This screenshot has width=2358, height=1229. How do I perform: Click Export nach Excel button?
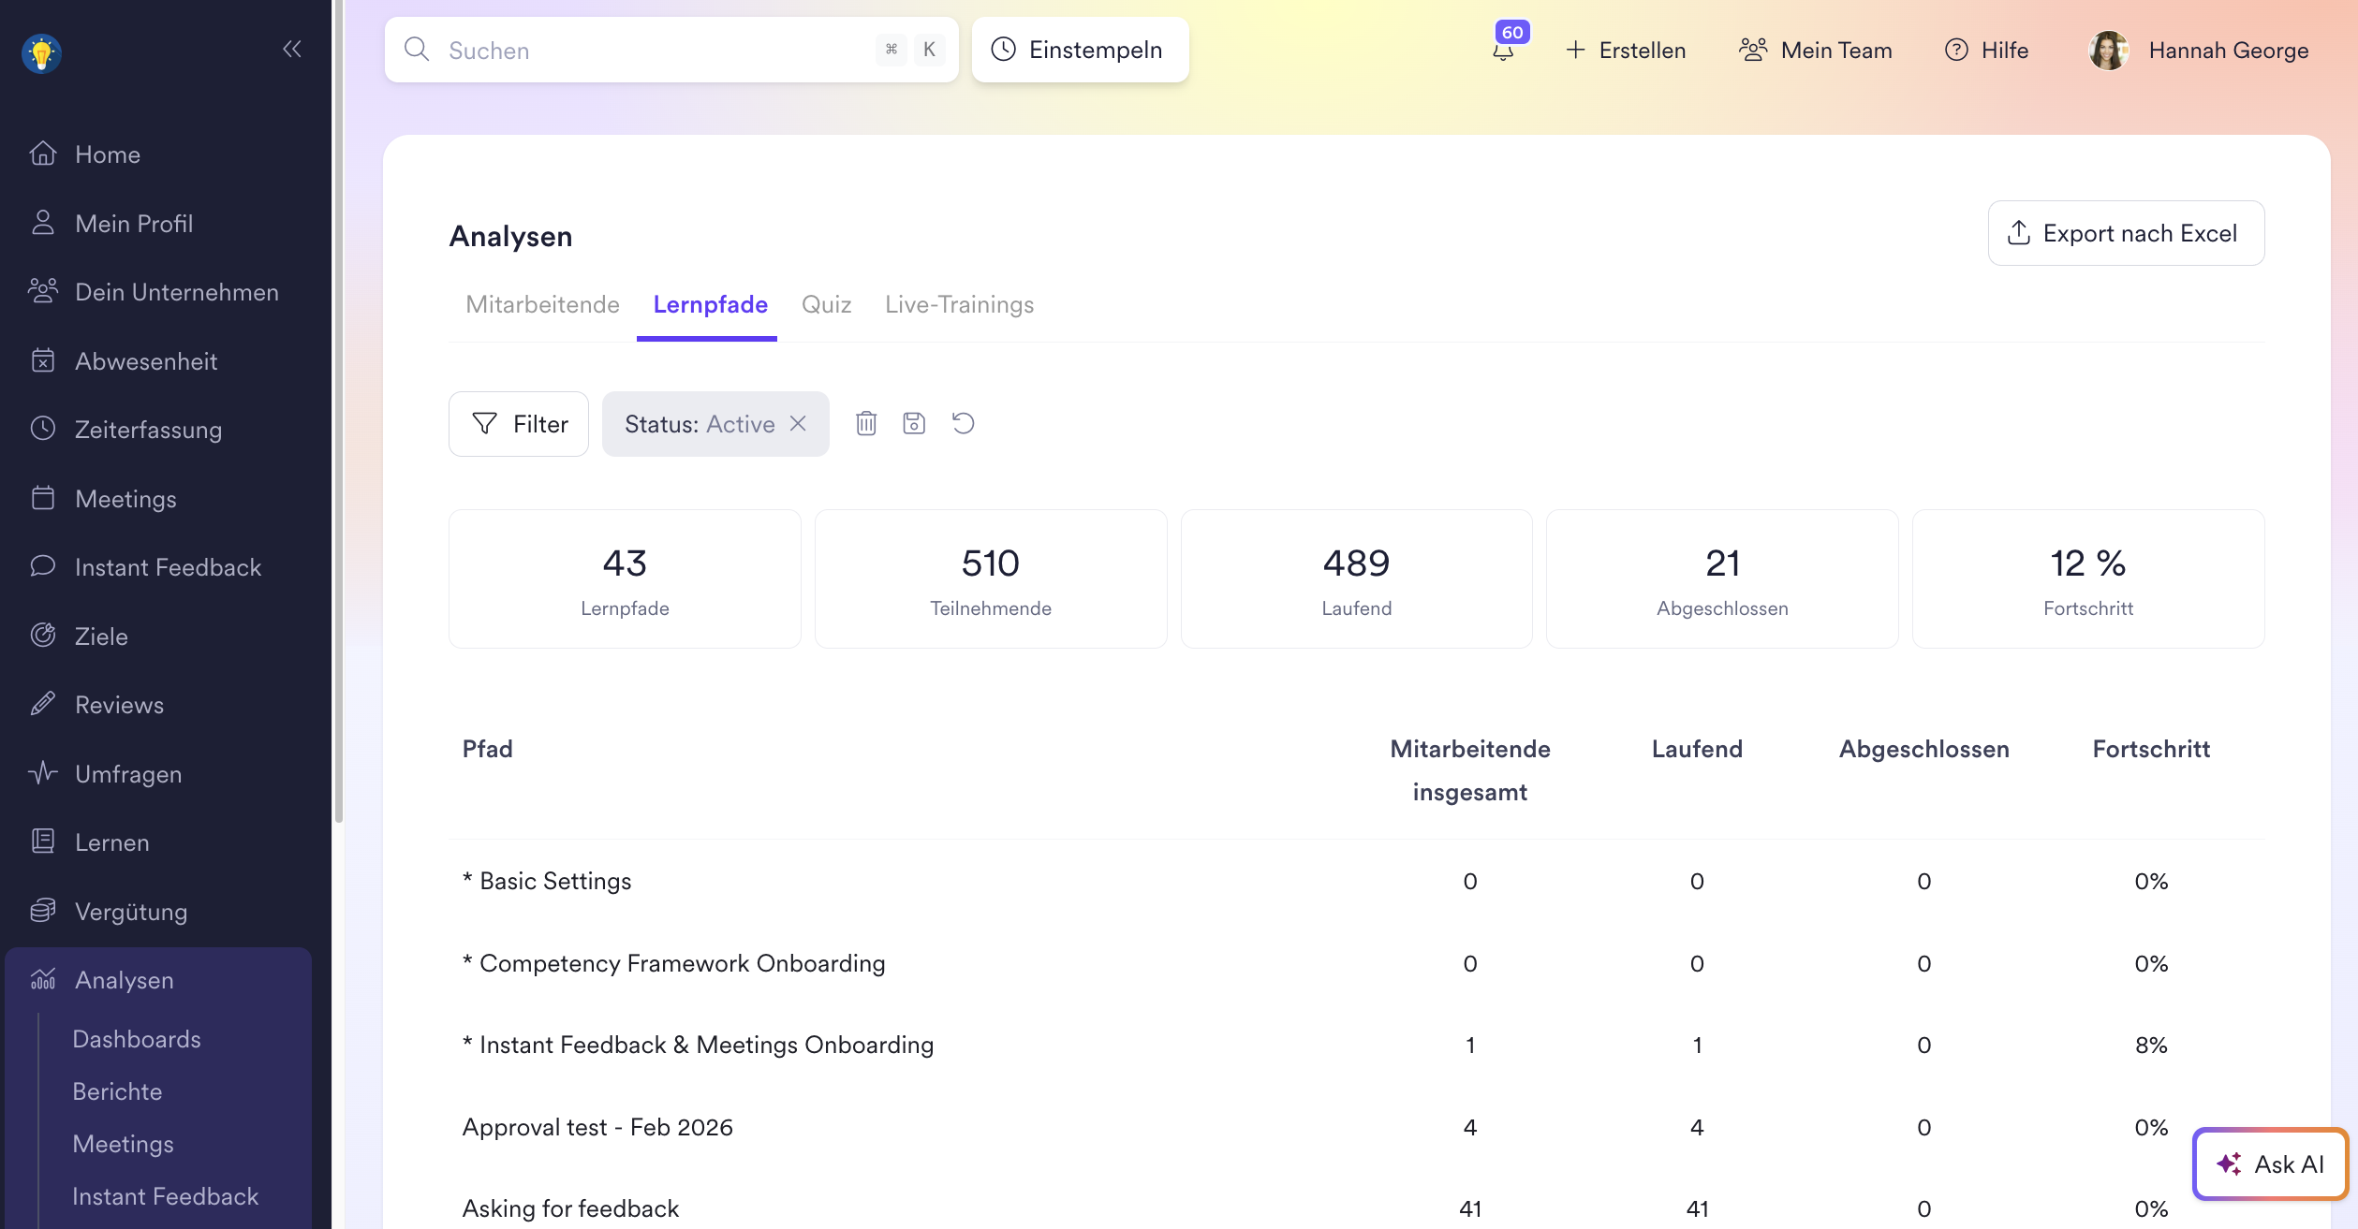click(2126, 233)
